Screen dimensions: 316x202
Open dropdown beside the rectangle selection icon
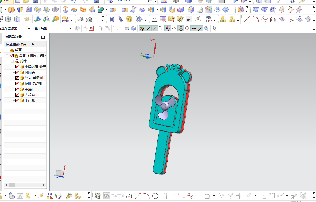(x=121, y=28)
